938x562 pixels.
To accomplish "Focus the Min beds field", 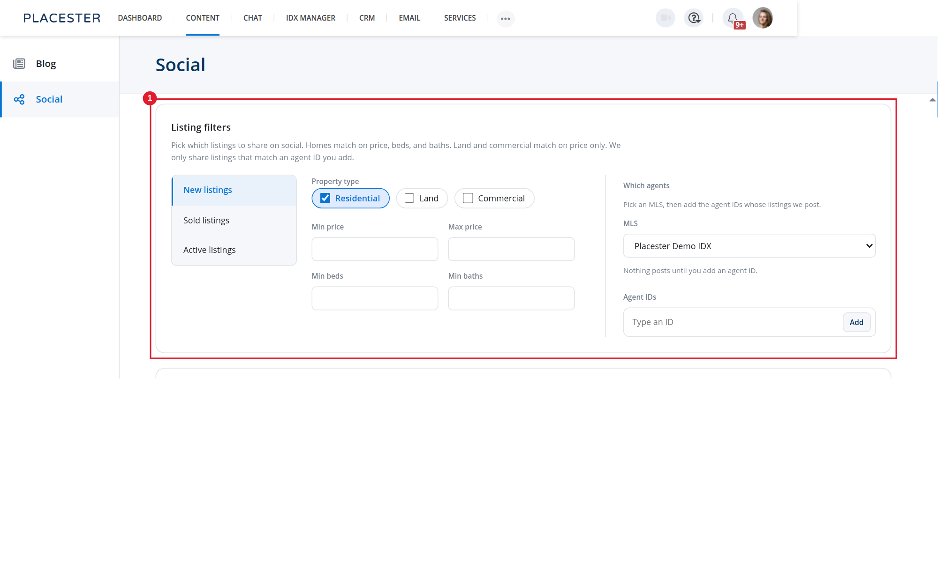I will (x=375, y=298).
